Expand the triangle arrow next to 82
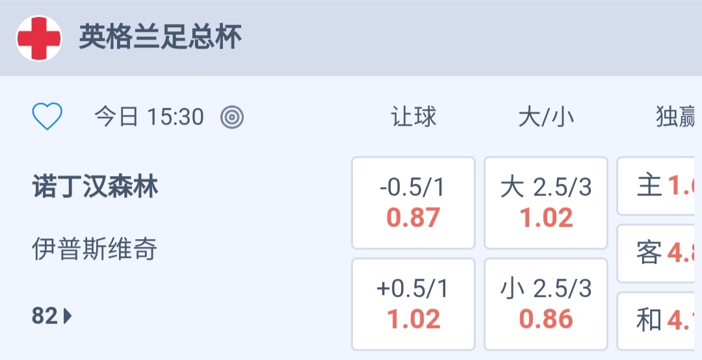702x360 pixels. [68, 316]
